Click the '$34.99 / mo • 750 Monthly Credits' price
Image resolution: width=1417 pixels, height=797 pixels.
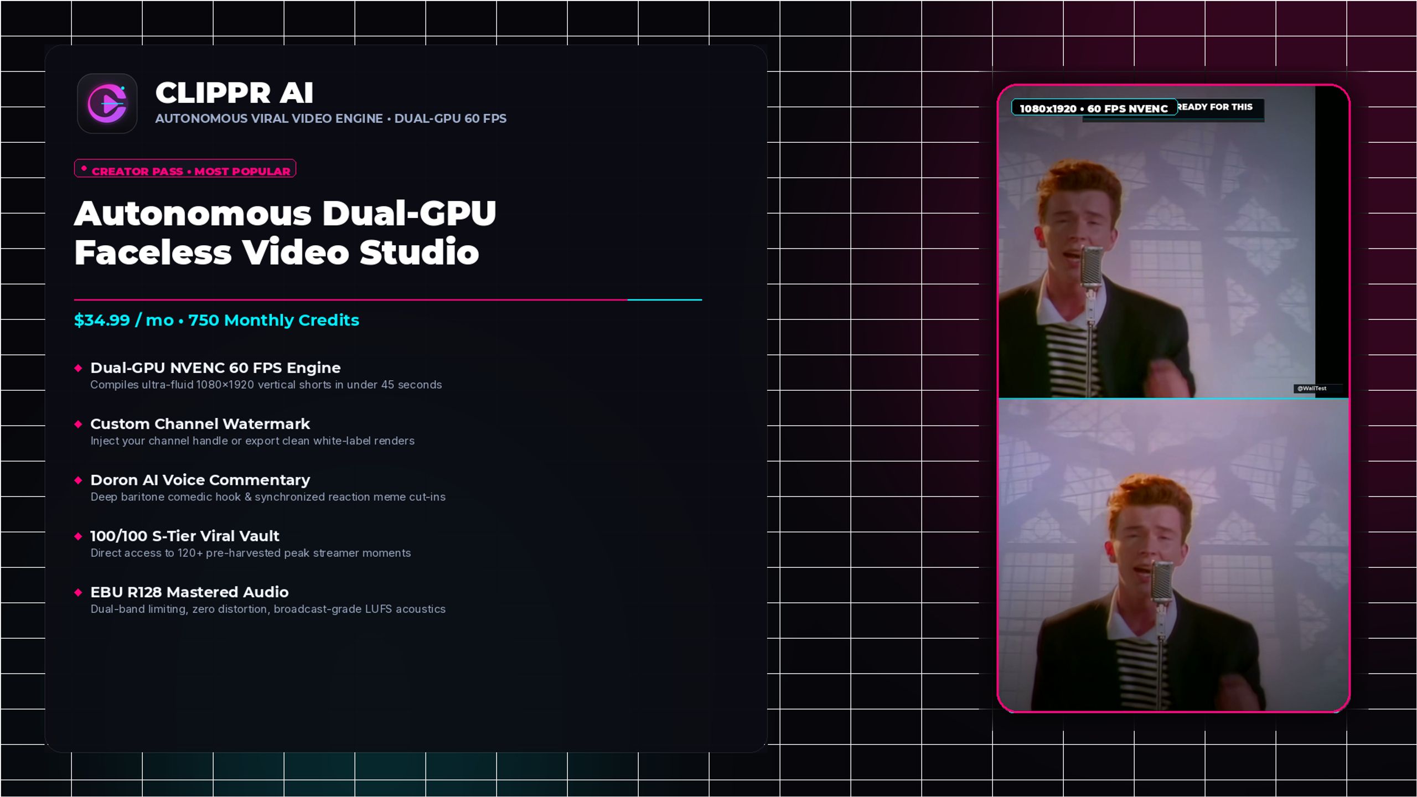coord(216,320)
